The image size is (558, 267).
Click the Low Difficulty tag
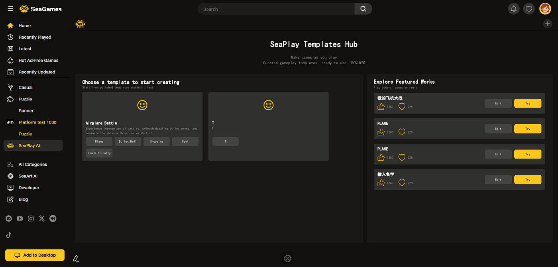[x=99, y=153]
